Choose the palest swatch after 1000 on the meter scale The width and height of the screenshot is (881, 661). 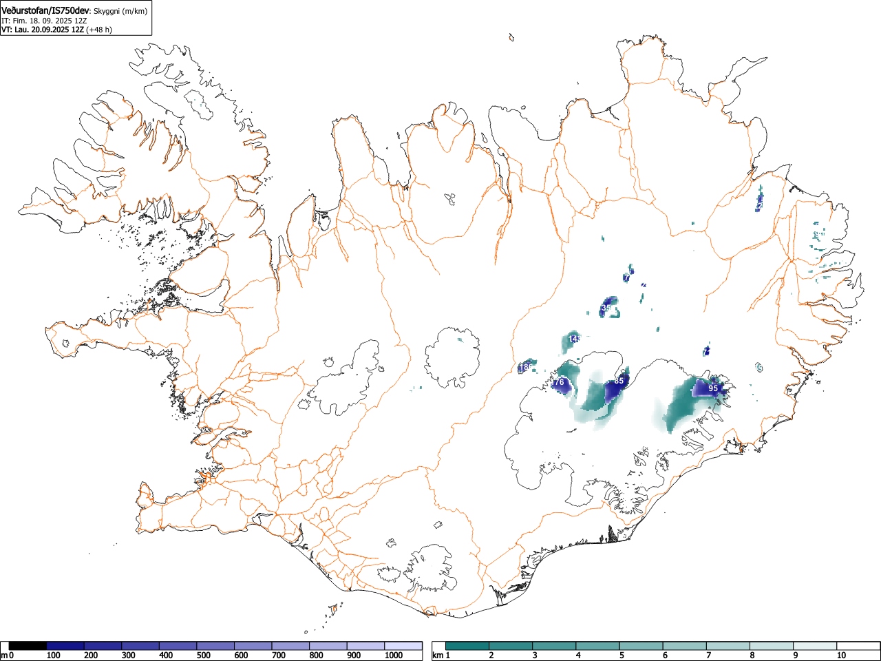[403, 646]
